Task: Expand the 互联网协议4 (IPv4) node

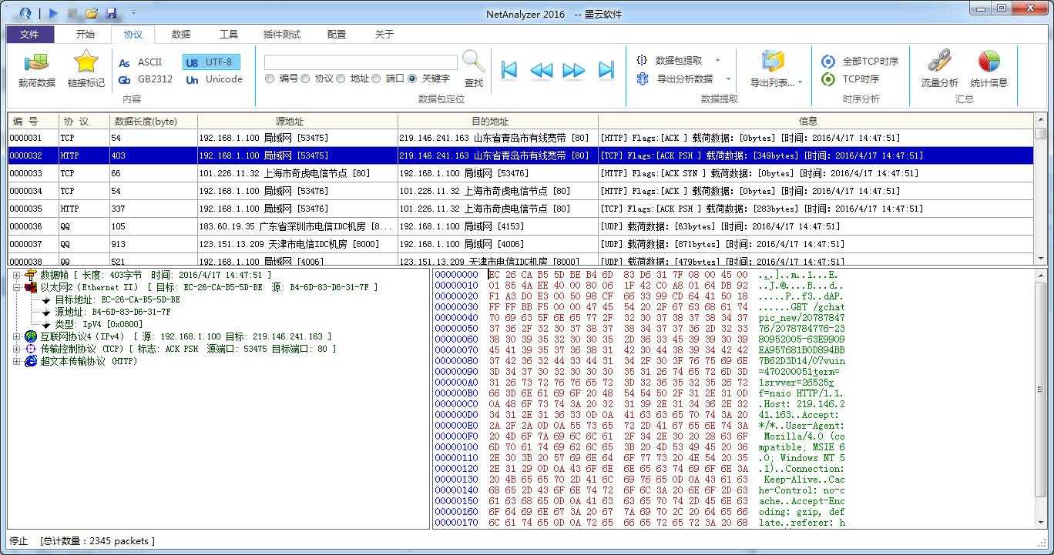Action: pyautogui.click(x=17, y=336)
